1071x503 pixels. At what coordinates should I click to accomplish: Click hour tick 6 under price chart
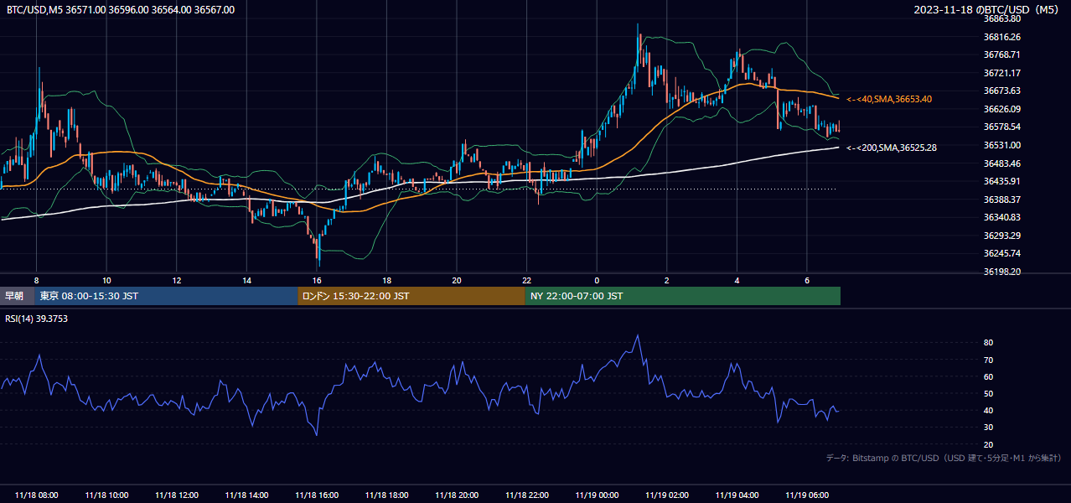[807, 280]
